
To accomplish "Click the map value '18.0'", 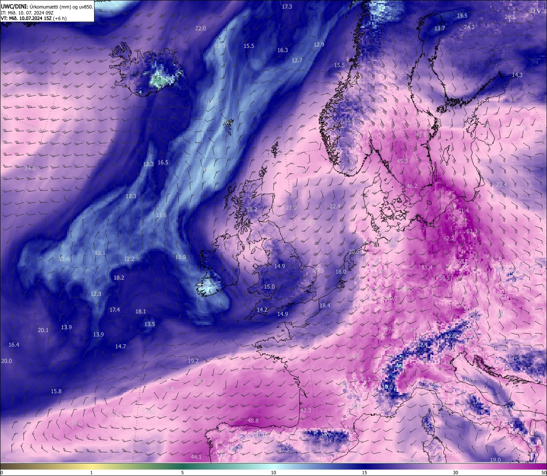I will pos(341,272).
